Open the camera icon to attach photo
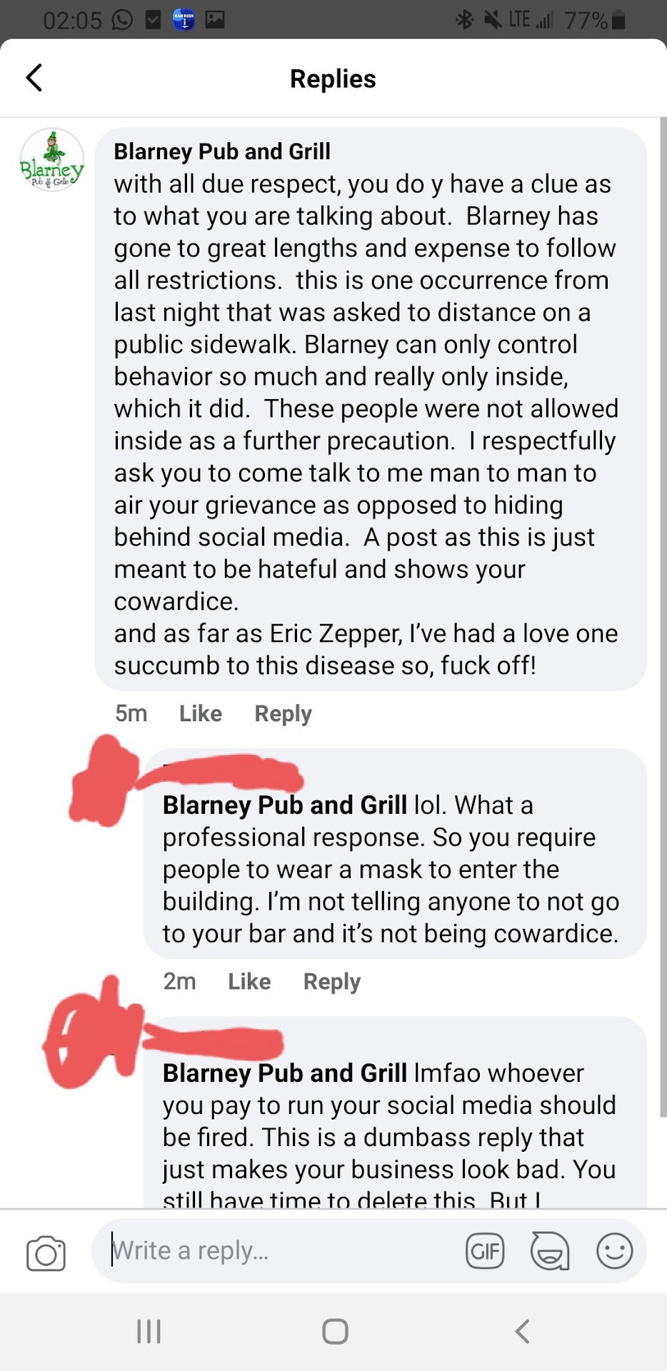This screenshot has height=1371, width=667. coord(46,1253)
